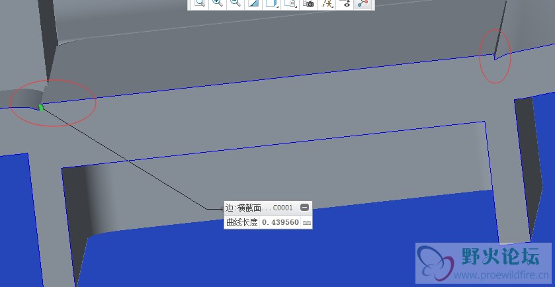
Task: Click the green highlighted edge segment
Action: coord(41,108)
